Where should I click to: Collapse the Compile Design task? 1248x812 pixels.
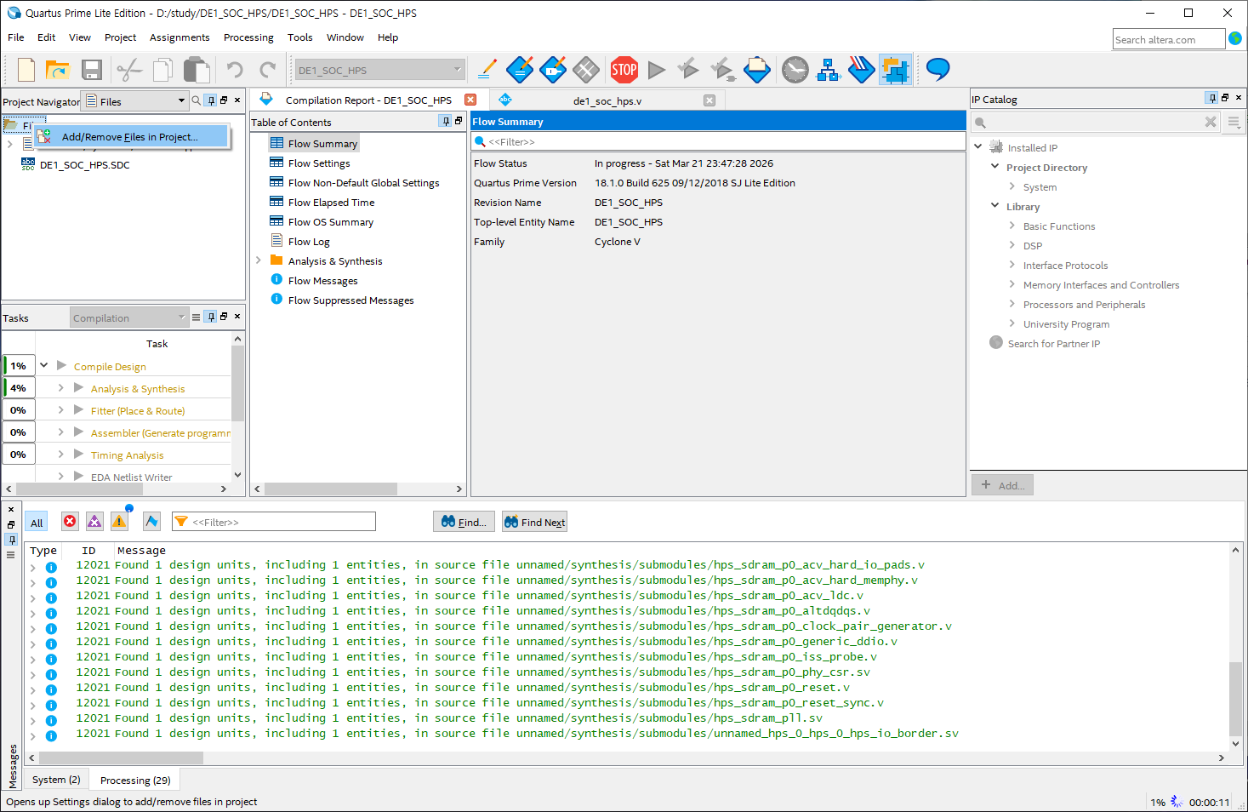click(43, 365)
